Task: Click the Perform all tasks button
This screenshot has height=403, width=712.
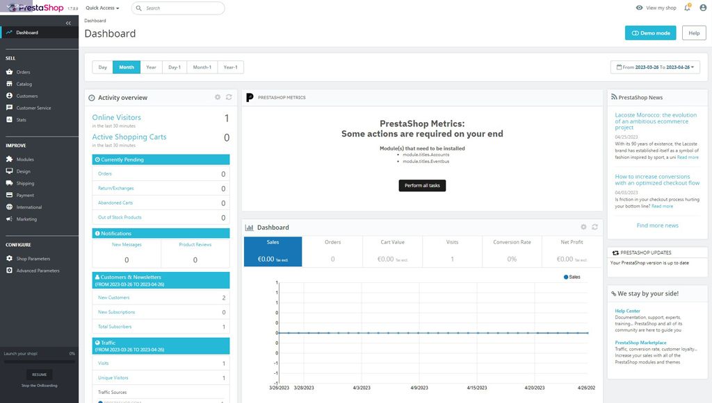Action: pos(422,185)
